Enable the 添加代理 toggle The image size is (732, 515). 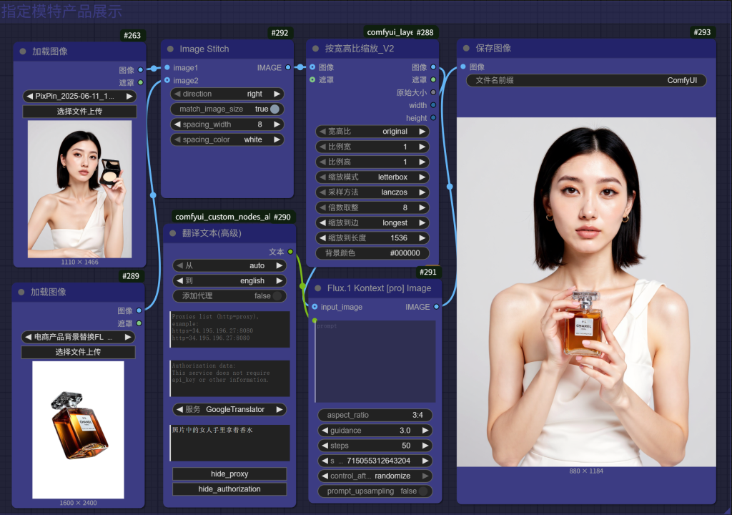pos(276,296)
